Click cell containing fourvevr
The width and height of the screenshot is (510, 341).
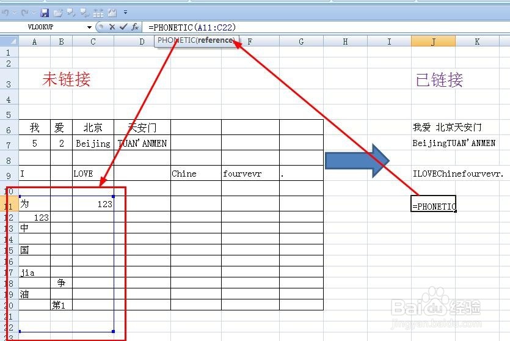[250, 173]
